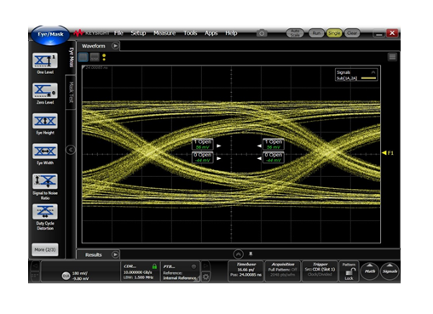Collapse the left measurement panel chevron

coord(71,150)
